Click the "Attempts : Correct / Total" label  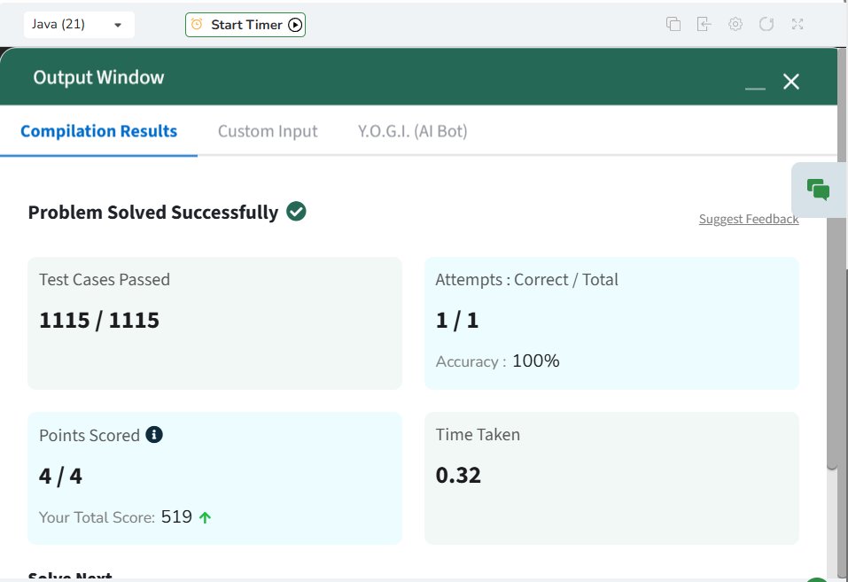coord(526,280)
